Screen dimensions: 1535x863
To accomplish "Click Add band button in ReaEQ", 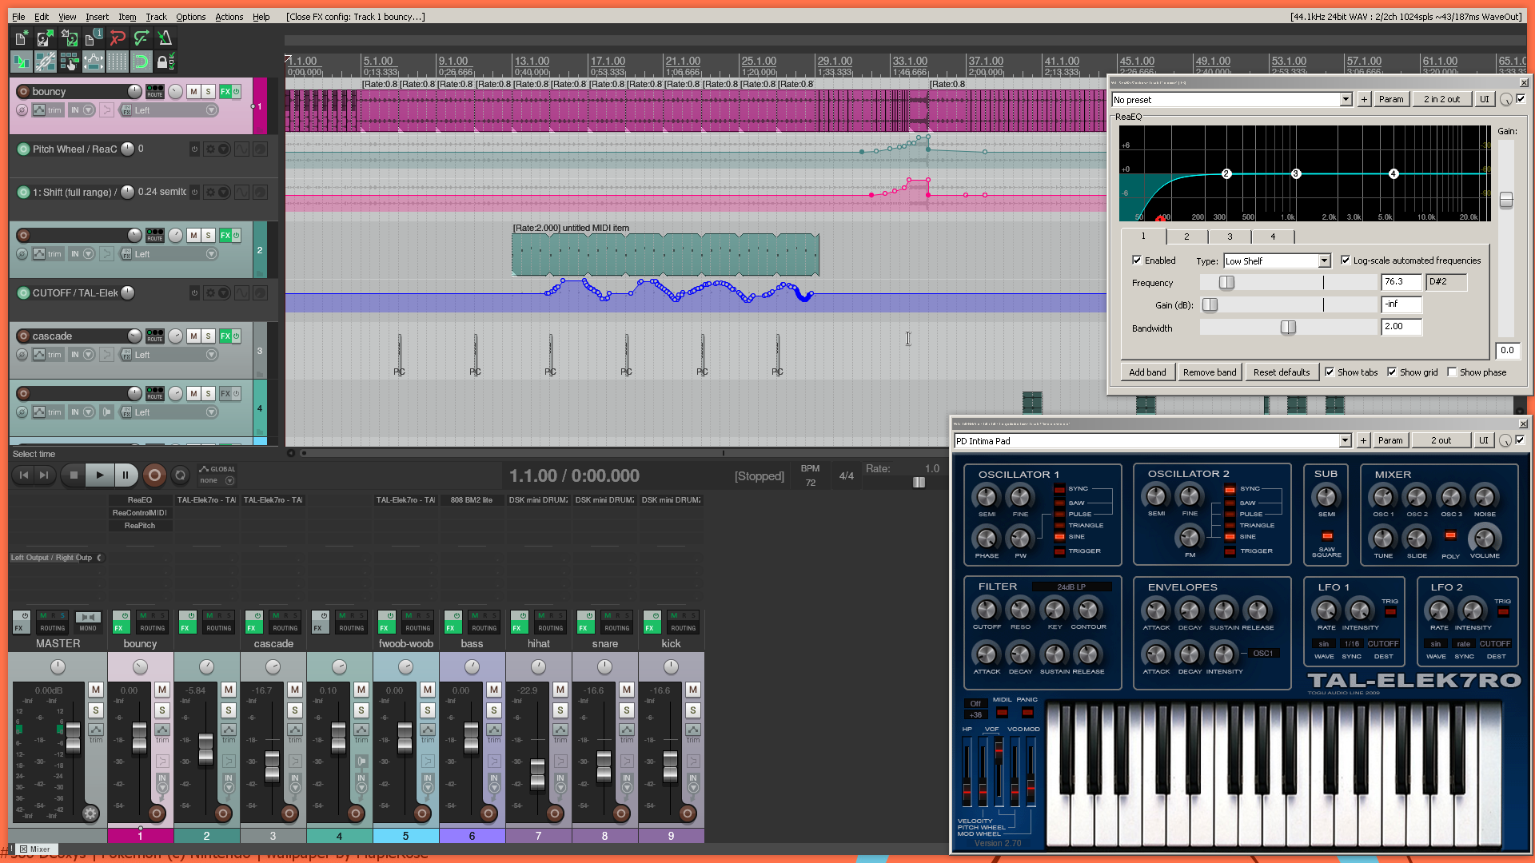I will (x=1147, y=372).
